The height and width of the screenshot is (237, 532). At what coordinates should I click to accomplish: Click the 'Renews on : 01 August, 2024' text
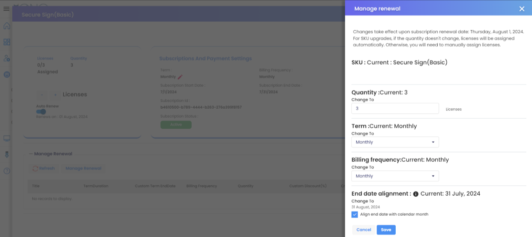click(62, 117)
